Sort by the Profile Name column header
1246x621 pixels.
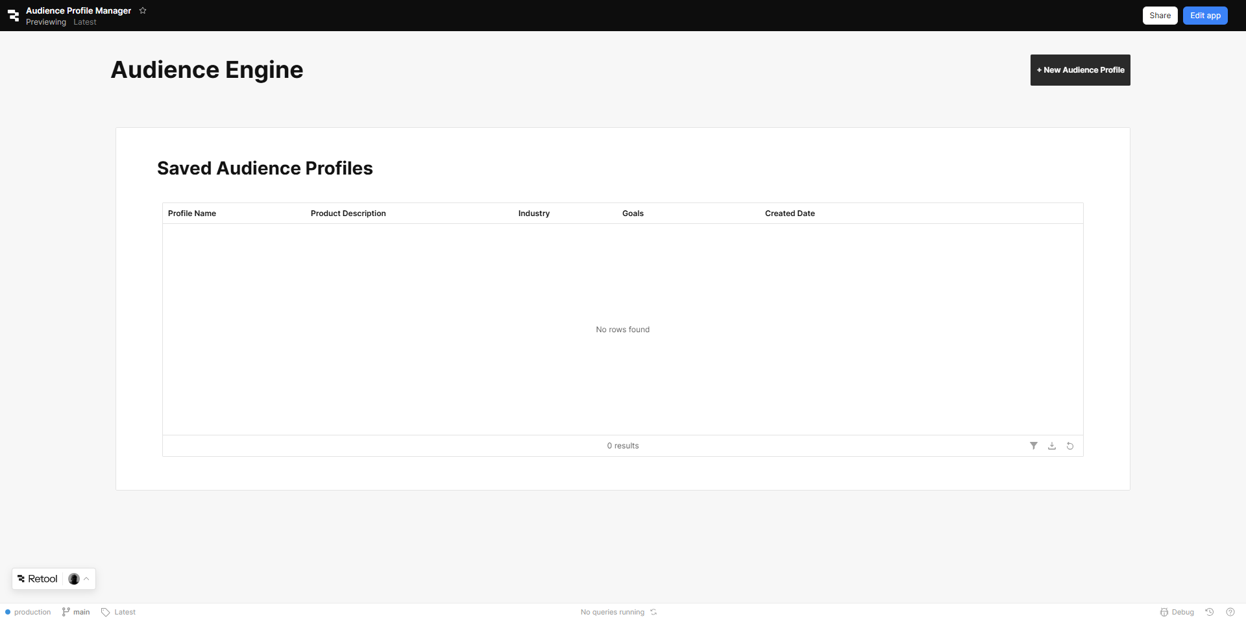[192, 213]
